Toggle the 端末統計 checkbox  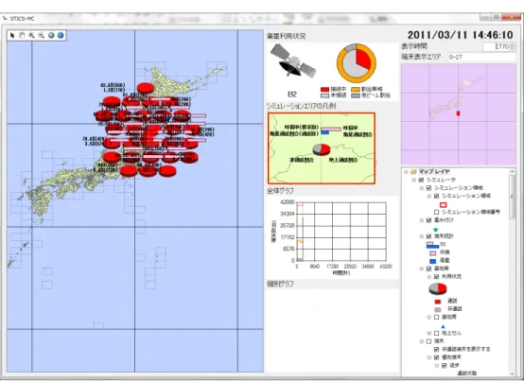(428, 236)
